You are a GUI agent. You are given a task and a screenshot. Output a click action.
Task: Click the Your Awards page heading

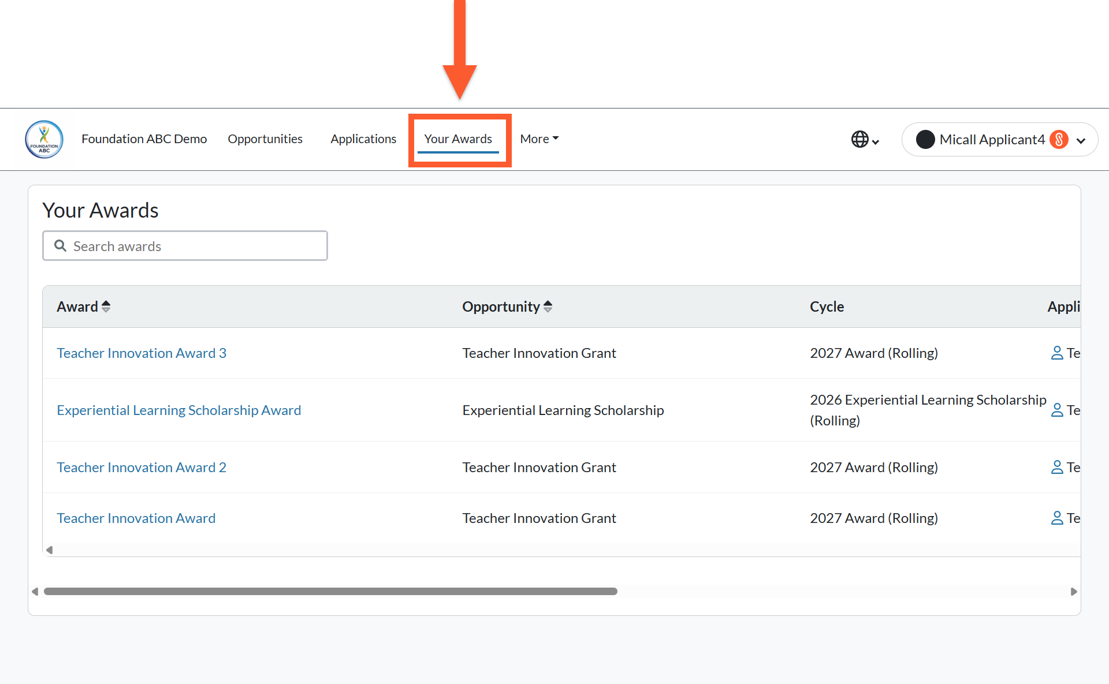coord(101,210)
